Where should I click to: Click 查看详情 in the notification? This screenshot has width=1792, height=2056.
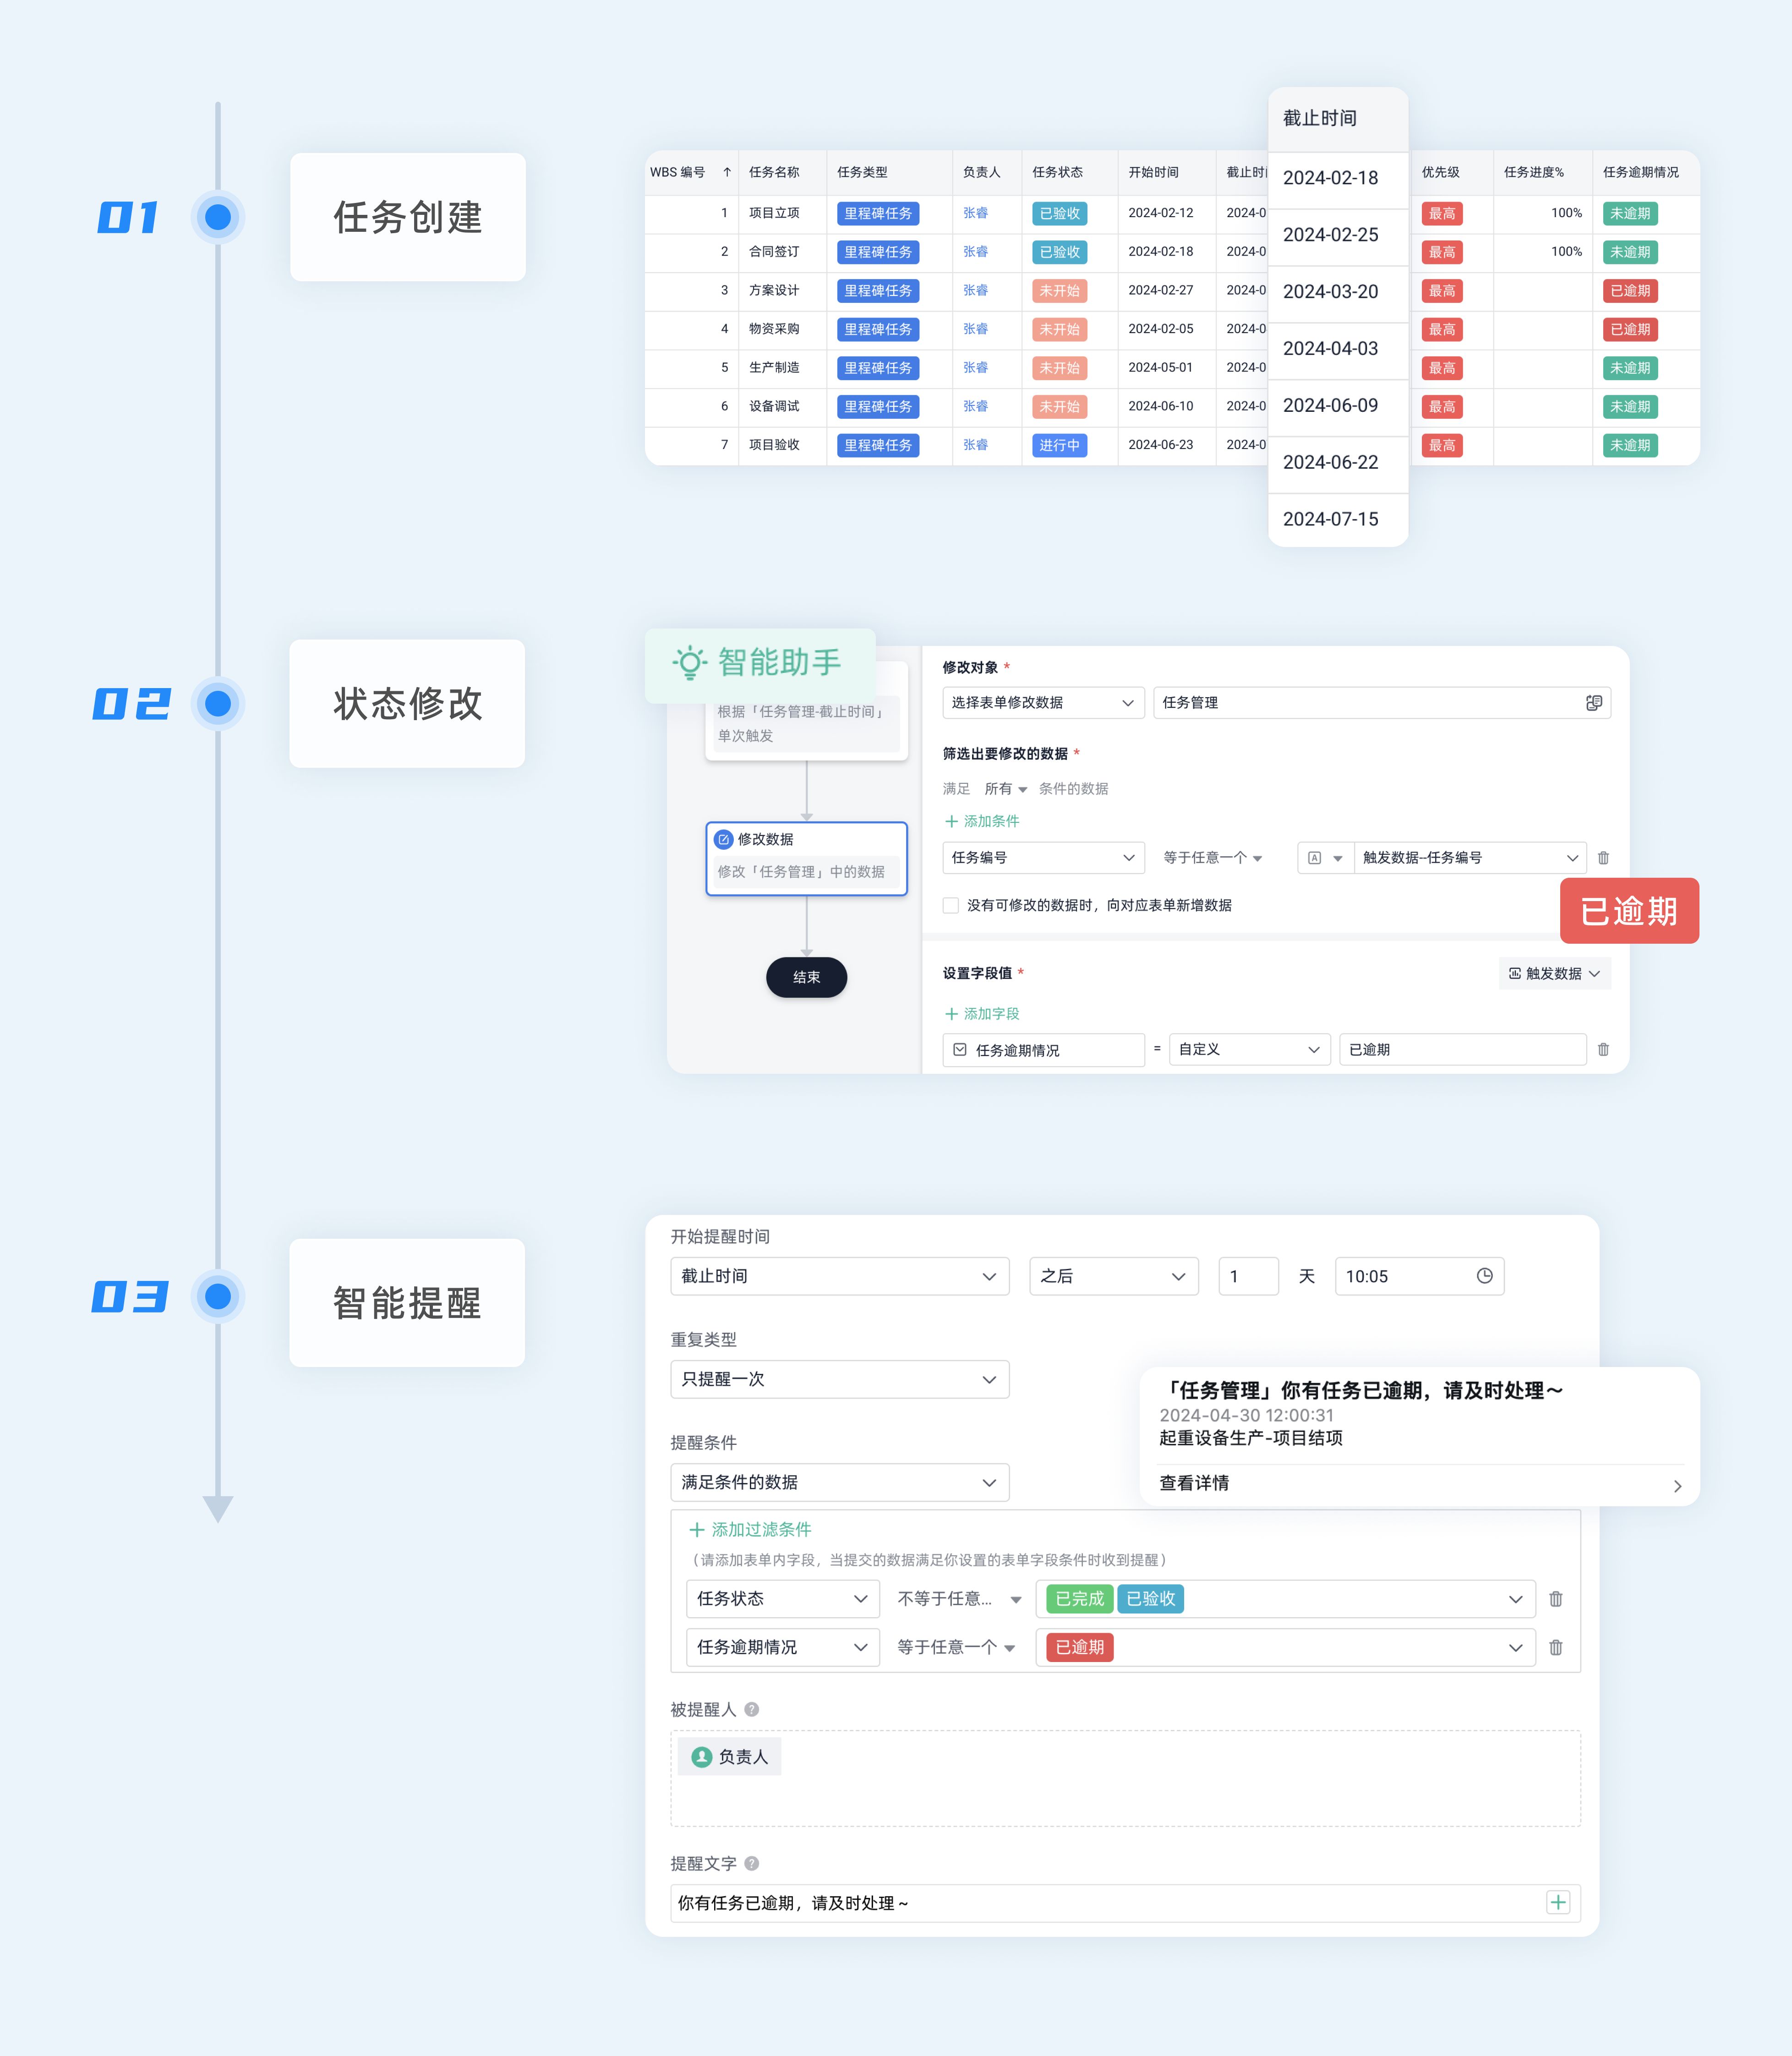coord(1194,1483)
